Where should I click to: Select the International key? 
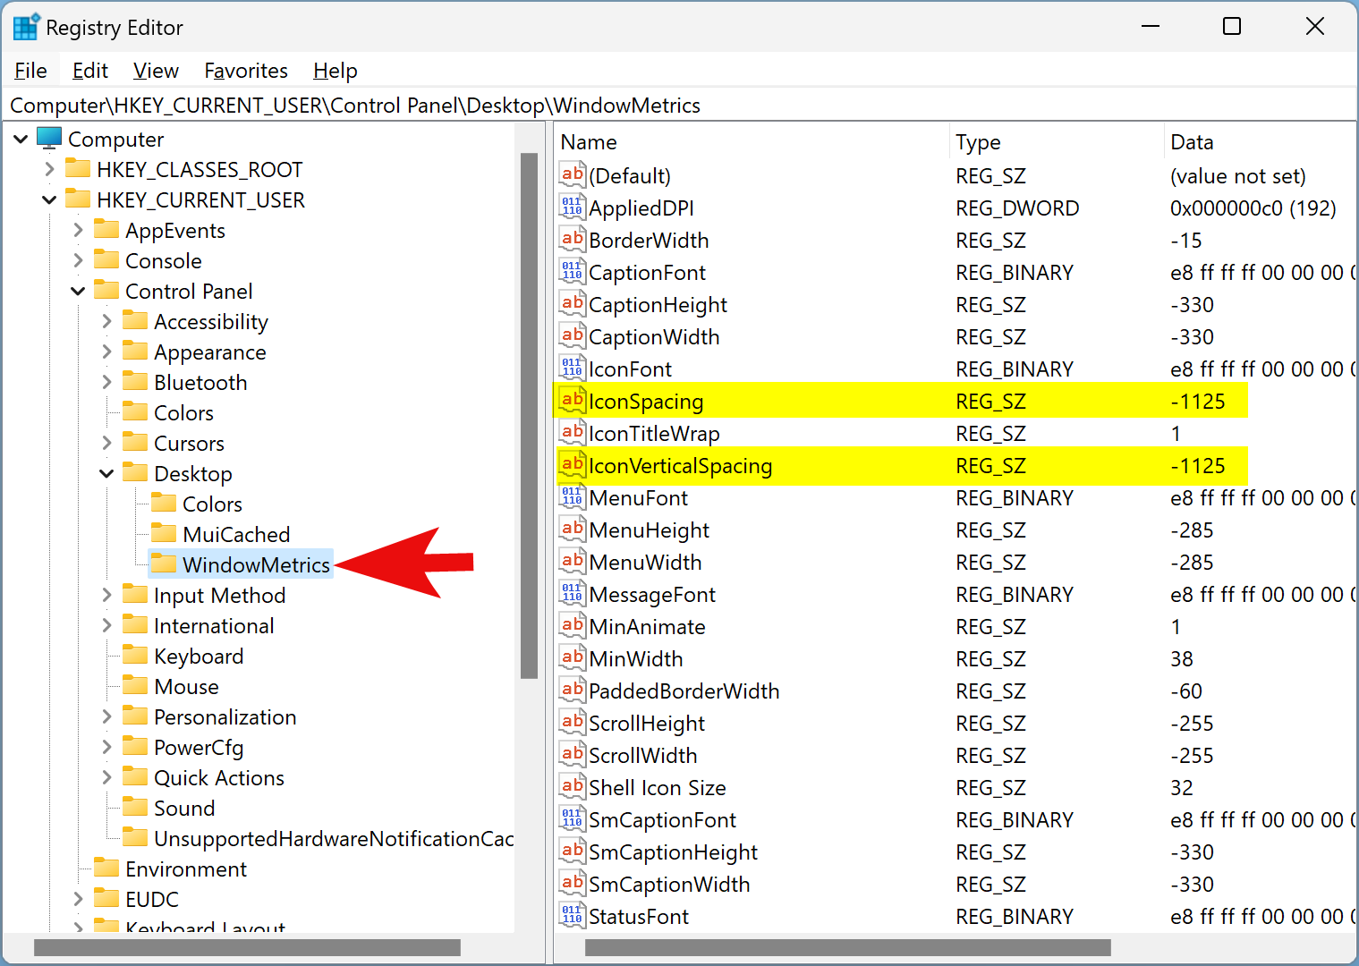coord(214,625)
